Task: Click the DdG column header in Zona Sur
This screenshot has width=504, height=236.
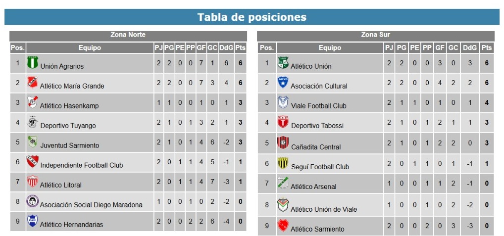Action: pos(470,48)
